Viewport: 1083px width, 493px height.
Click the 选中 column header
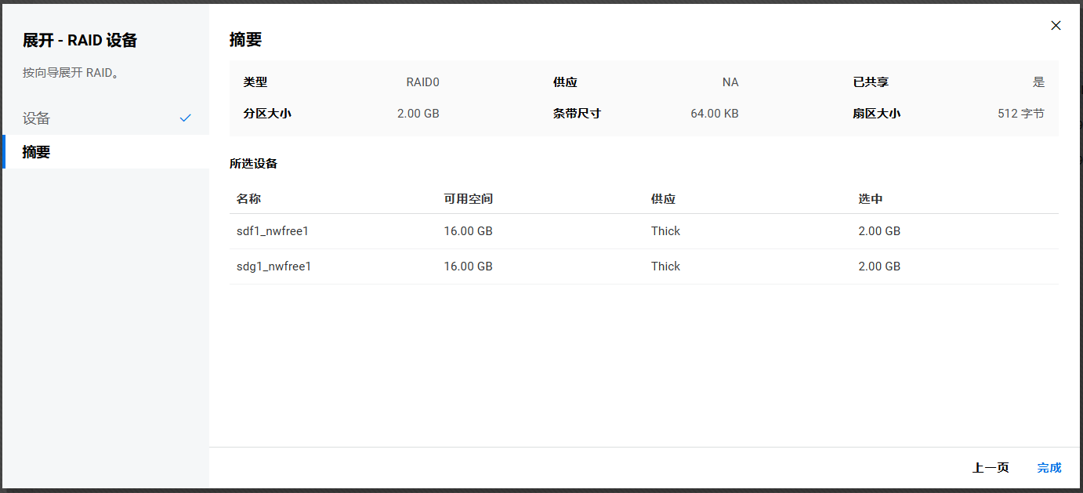click(x=870, y=199)
